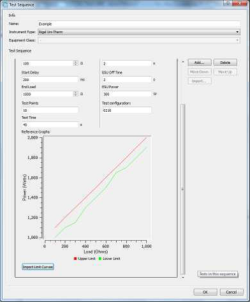This screenshot has width=250, height=302.
Task: Click the Start Delay field
Action: tap(50, 80)
